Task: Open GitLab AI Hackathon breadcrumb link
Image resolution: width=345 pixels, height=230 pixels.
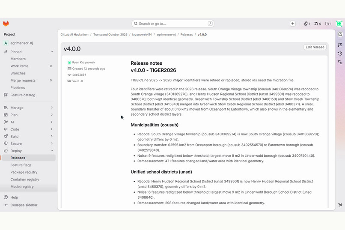Action: click(74, 35)
